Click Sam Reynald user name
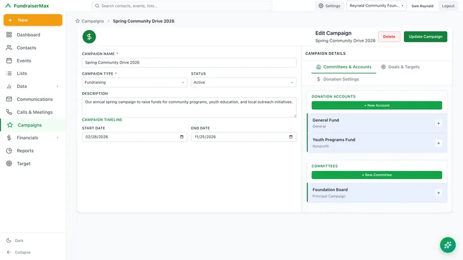The width and height of the screenshot is (463, 260). 422,6
